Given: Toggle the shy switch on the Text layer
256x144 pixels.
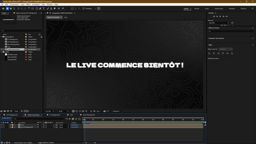Looking at the screenshot, I should pos(38,125).
